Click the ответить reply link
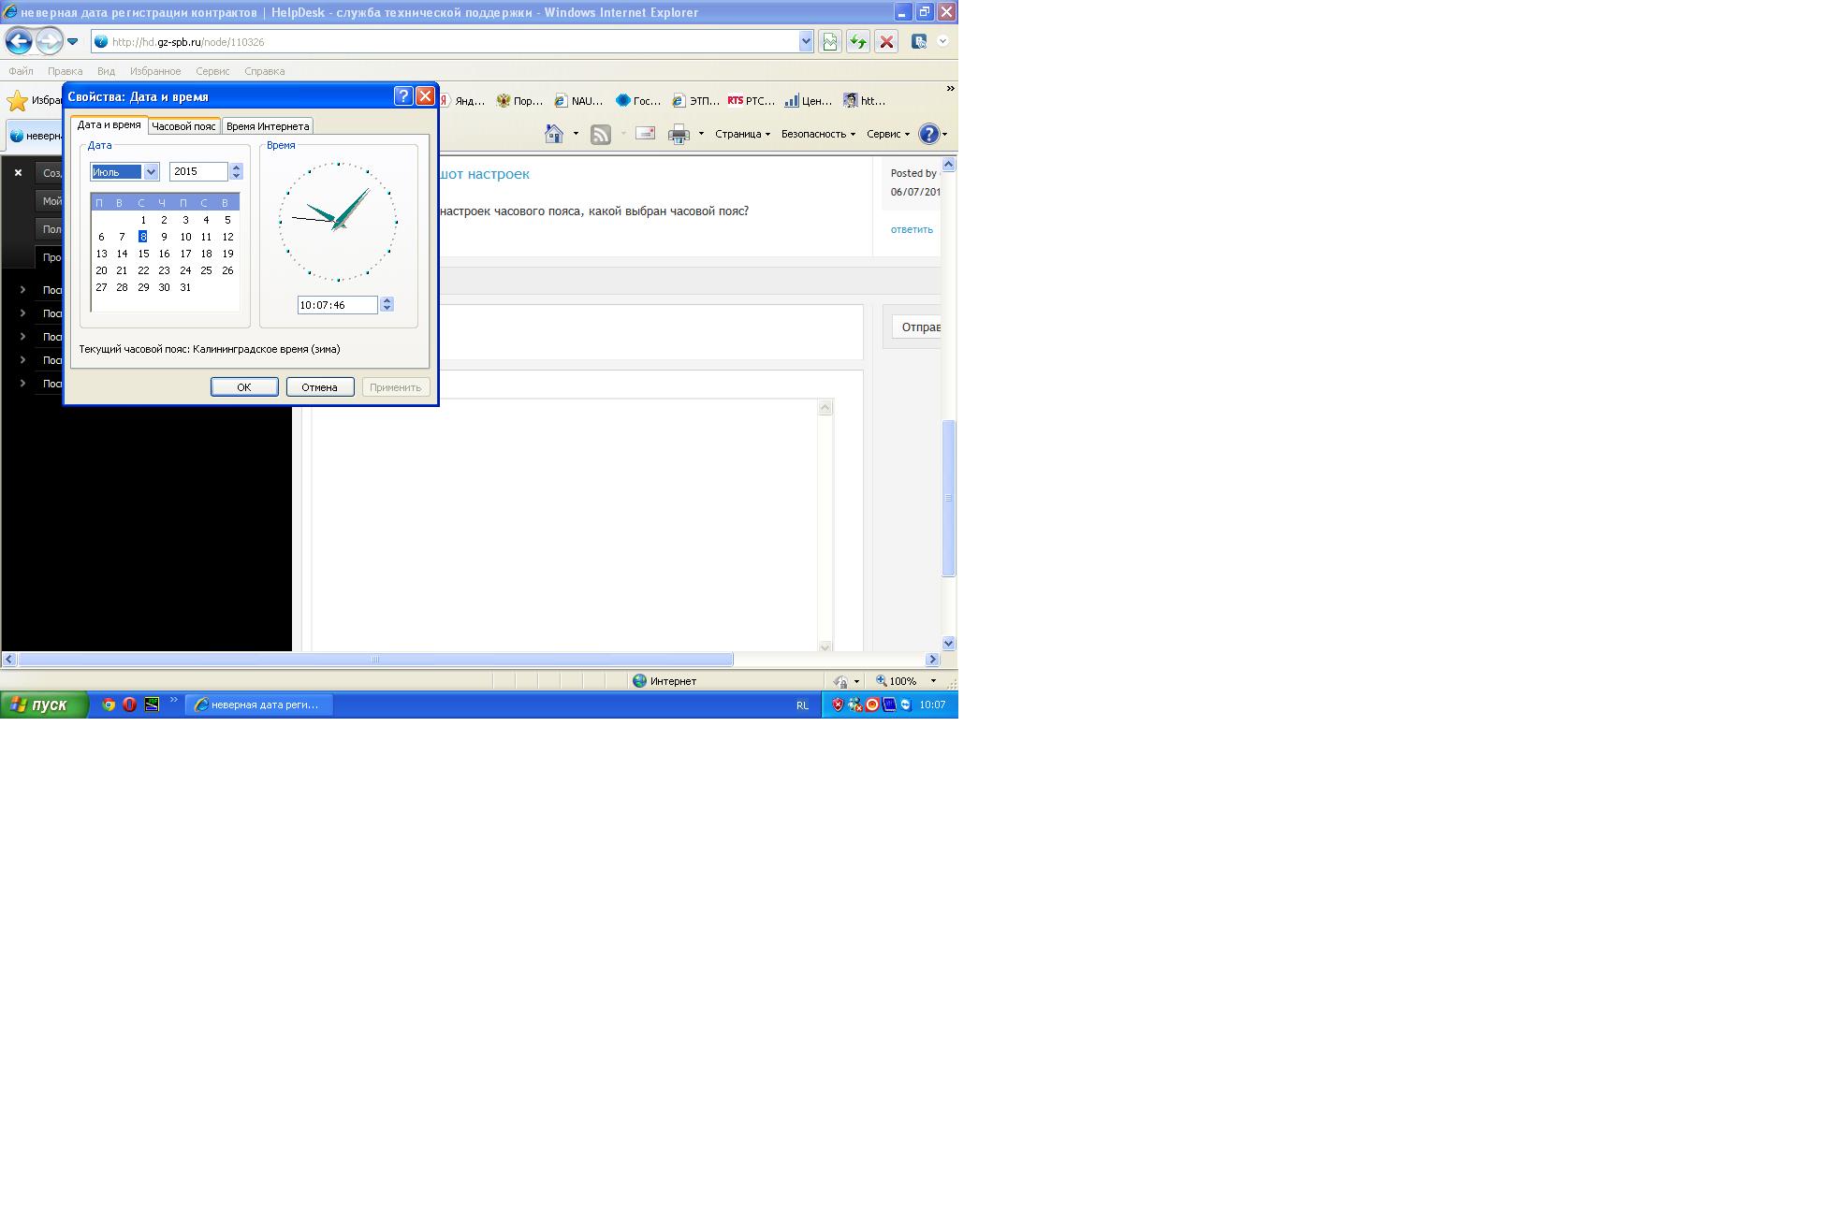 point(912,229)
